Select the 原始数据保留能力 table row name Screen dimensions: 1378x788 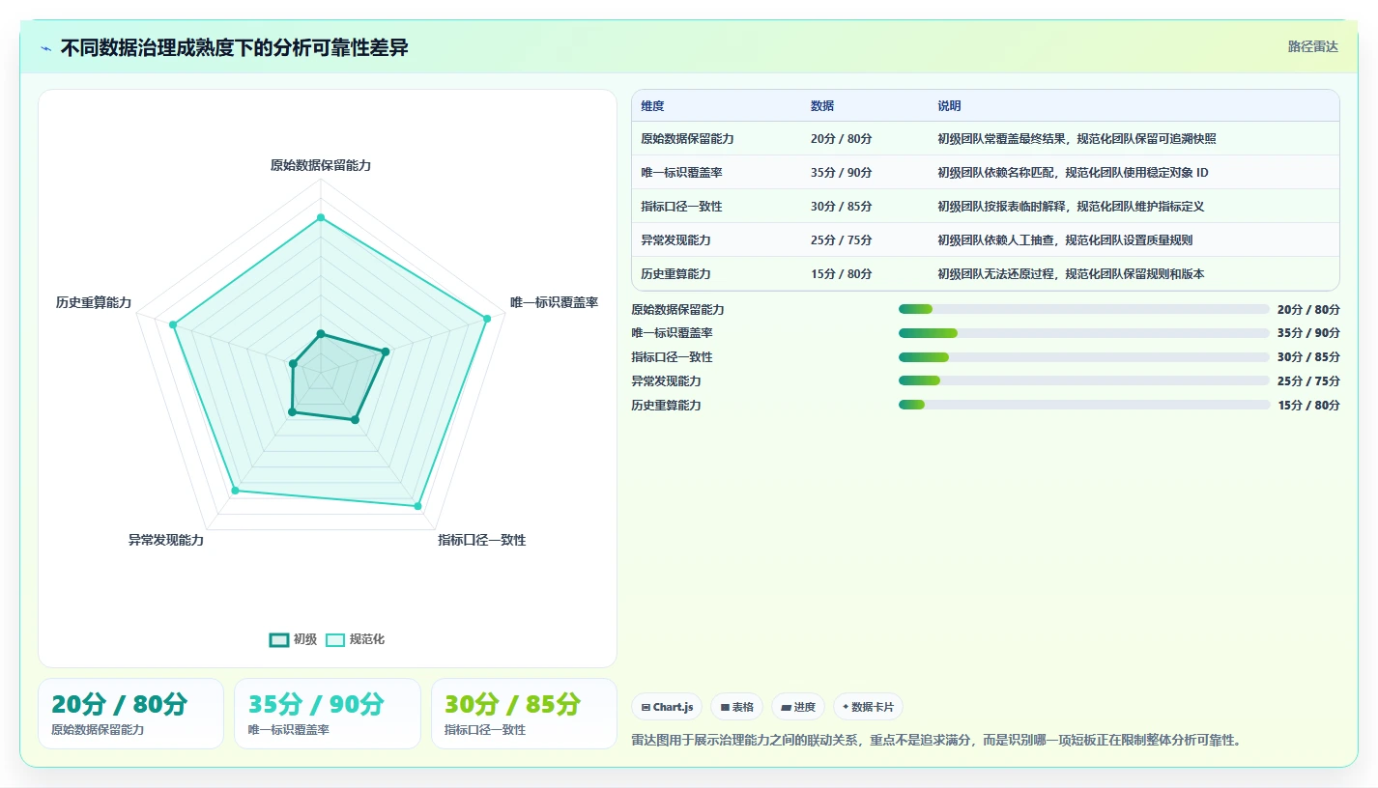[x=687, y=139]
